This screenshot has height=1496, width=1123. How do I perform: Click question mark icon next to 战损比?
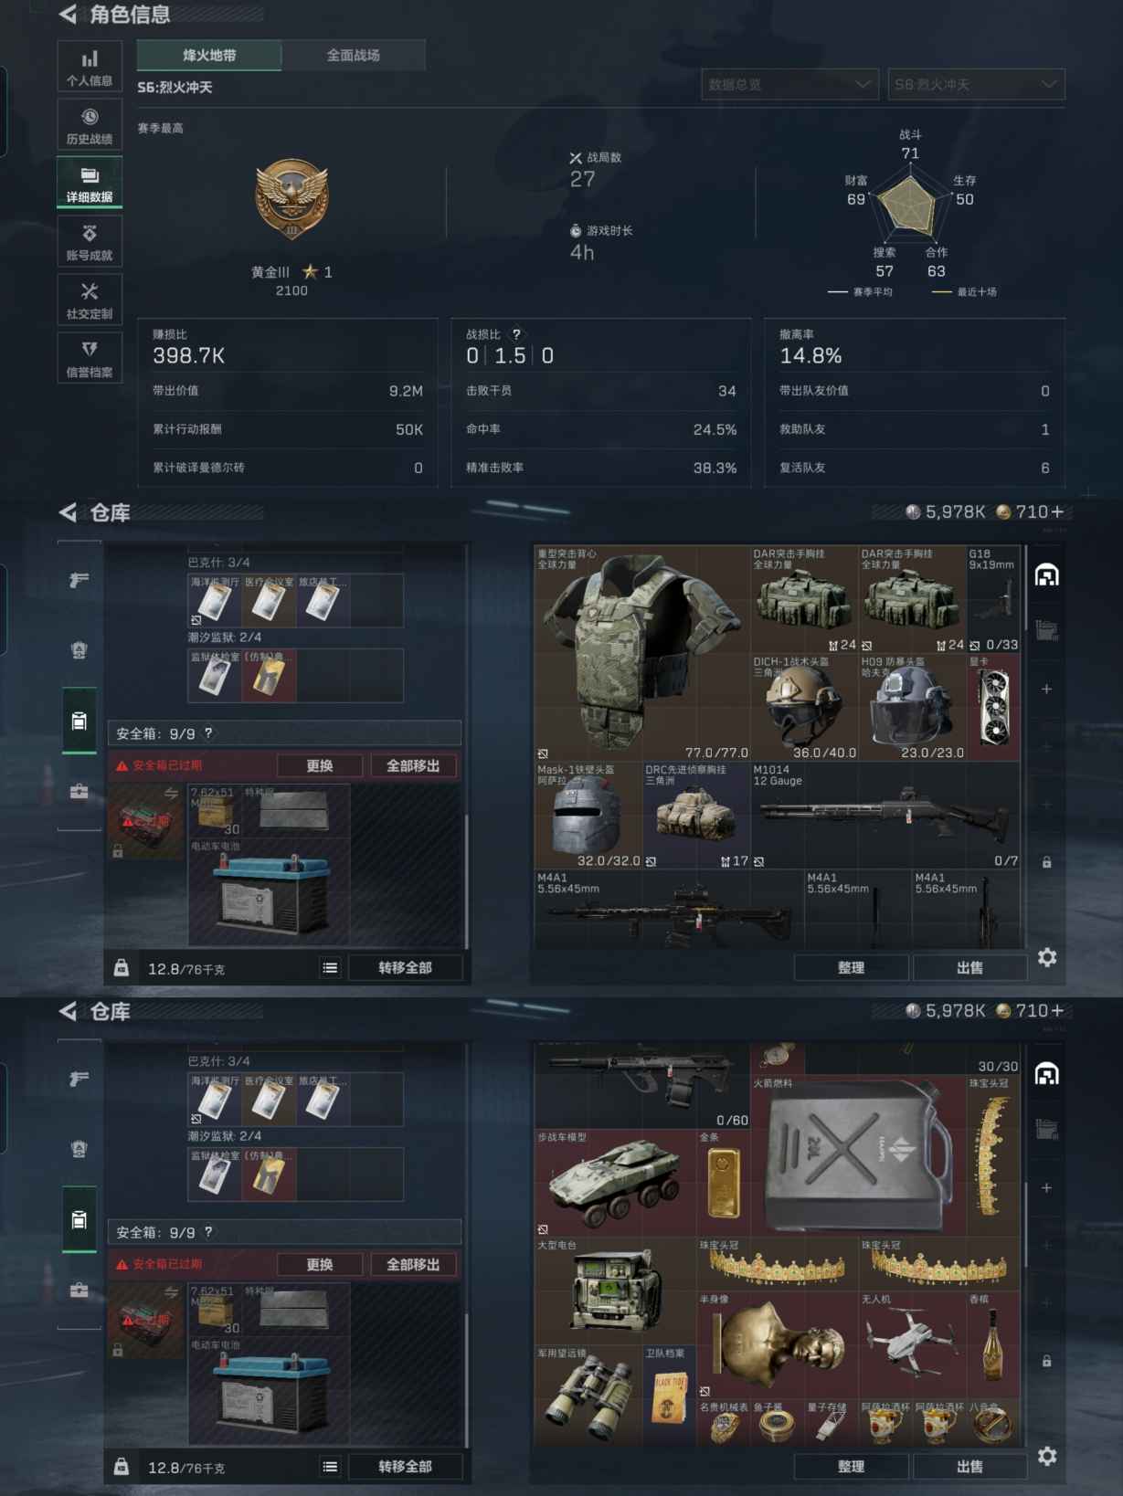[516, 334]
